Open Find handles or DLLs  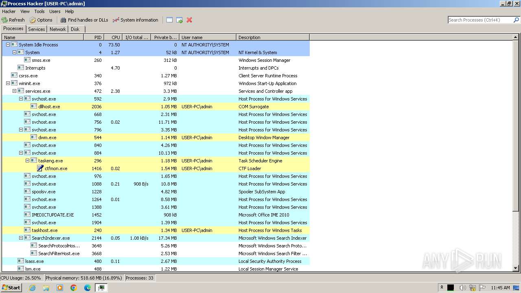(x=84, y=20)
